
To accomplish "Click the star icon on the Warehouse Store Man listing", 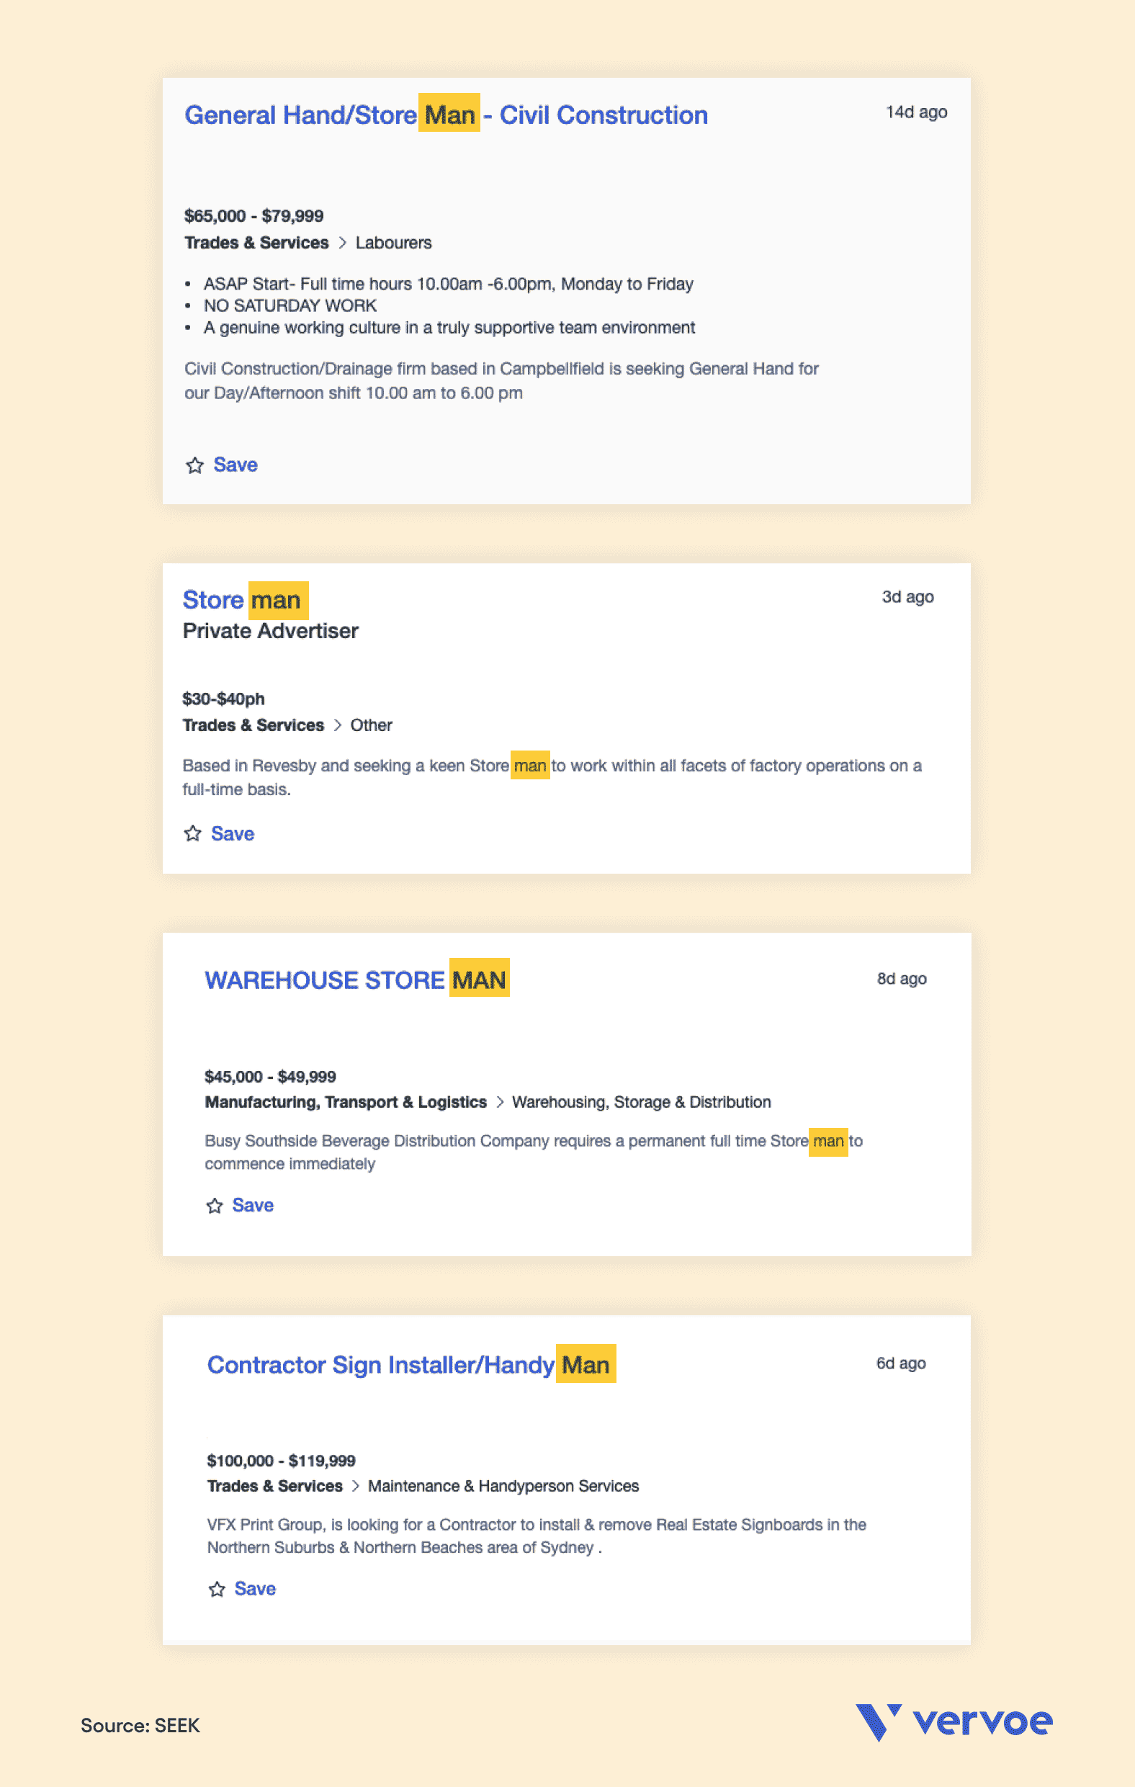I will tap(215, 1205).
